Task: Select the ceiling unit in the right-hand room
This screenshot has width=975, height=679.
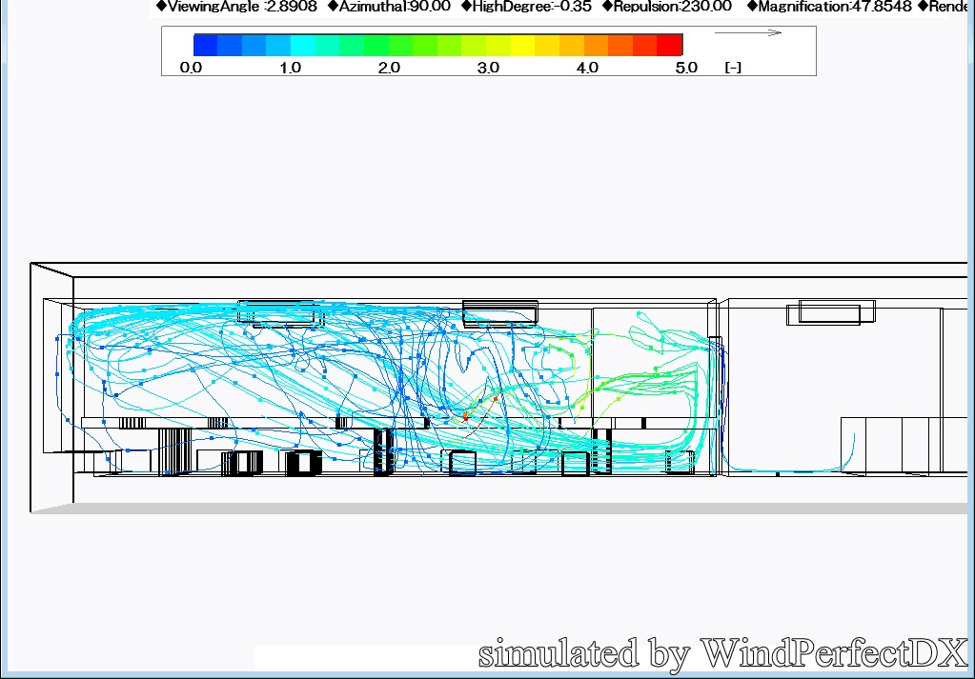Action: pos(829,311)
